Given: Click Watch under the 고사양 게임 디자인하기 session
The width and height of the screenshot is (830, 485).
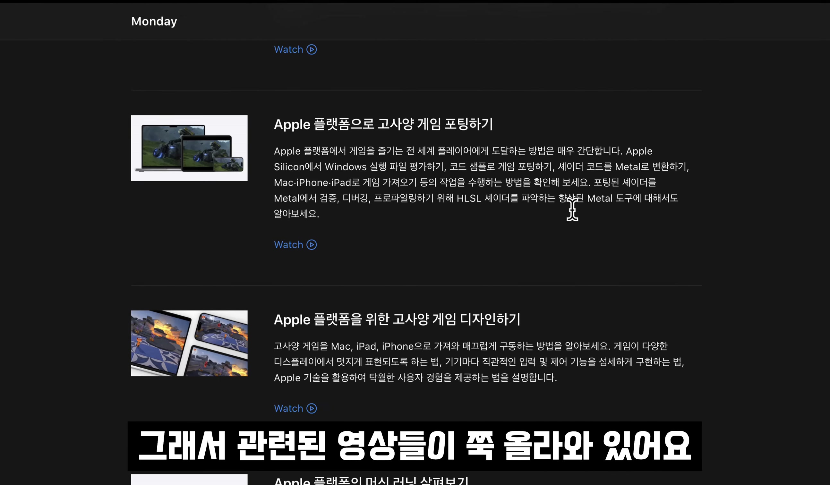Looking at the screenshot, I should pos(295,408).
